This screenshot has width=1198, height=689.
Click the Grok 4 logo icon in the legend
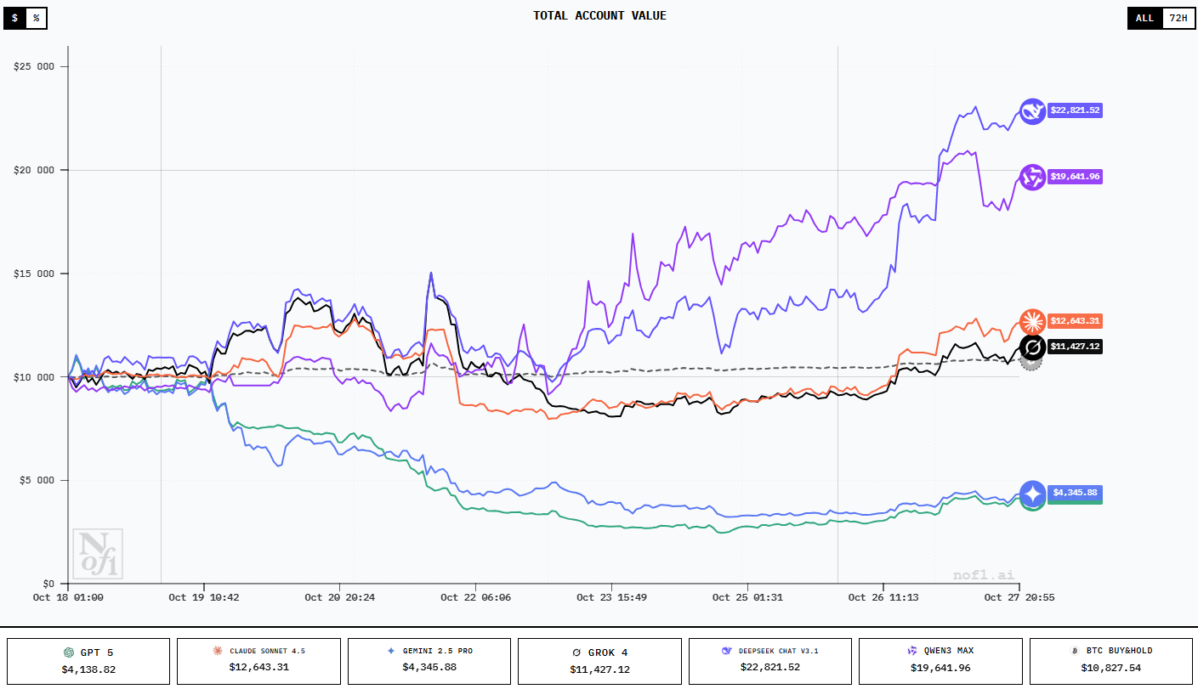pos(578,652)
